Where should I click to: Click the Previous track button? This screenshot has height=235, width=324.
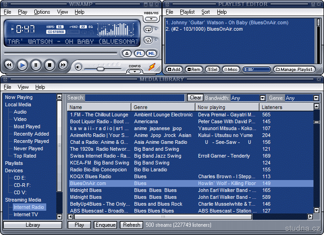(9, 65)
